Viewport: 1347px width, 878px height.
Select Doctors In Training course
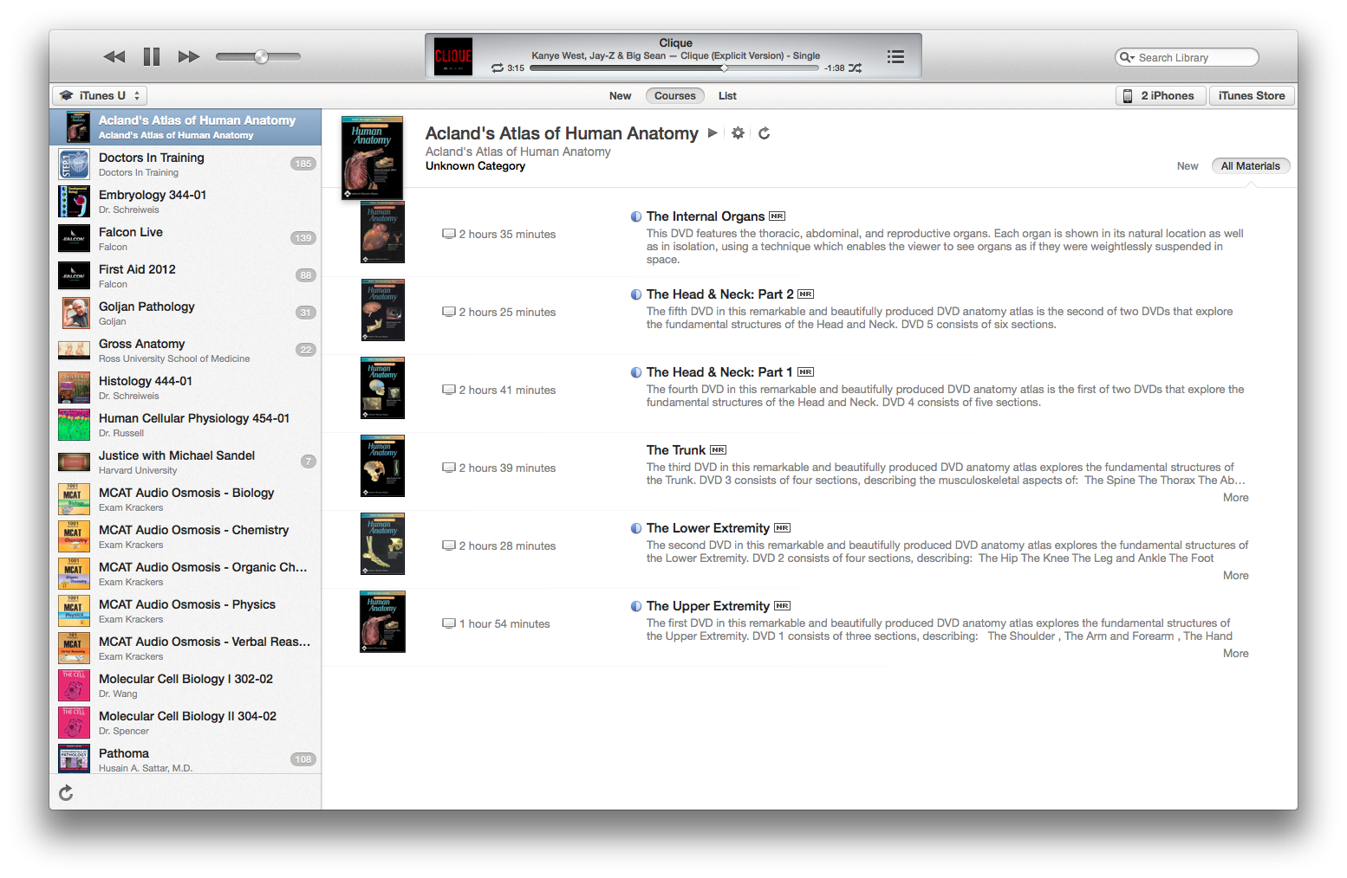[x=185, y=164]
